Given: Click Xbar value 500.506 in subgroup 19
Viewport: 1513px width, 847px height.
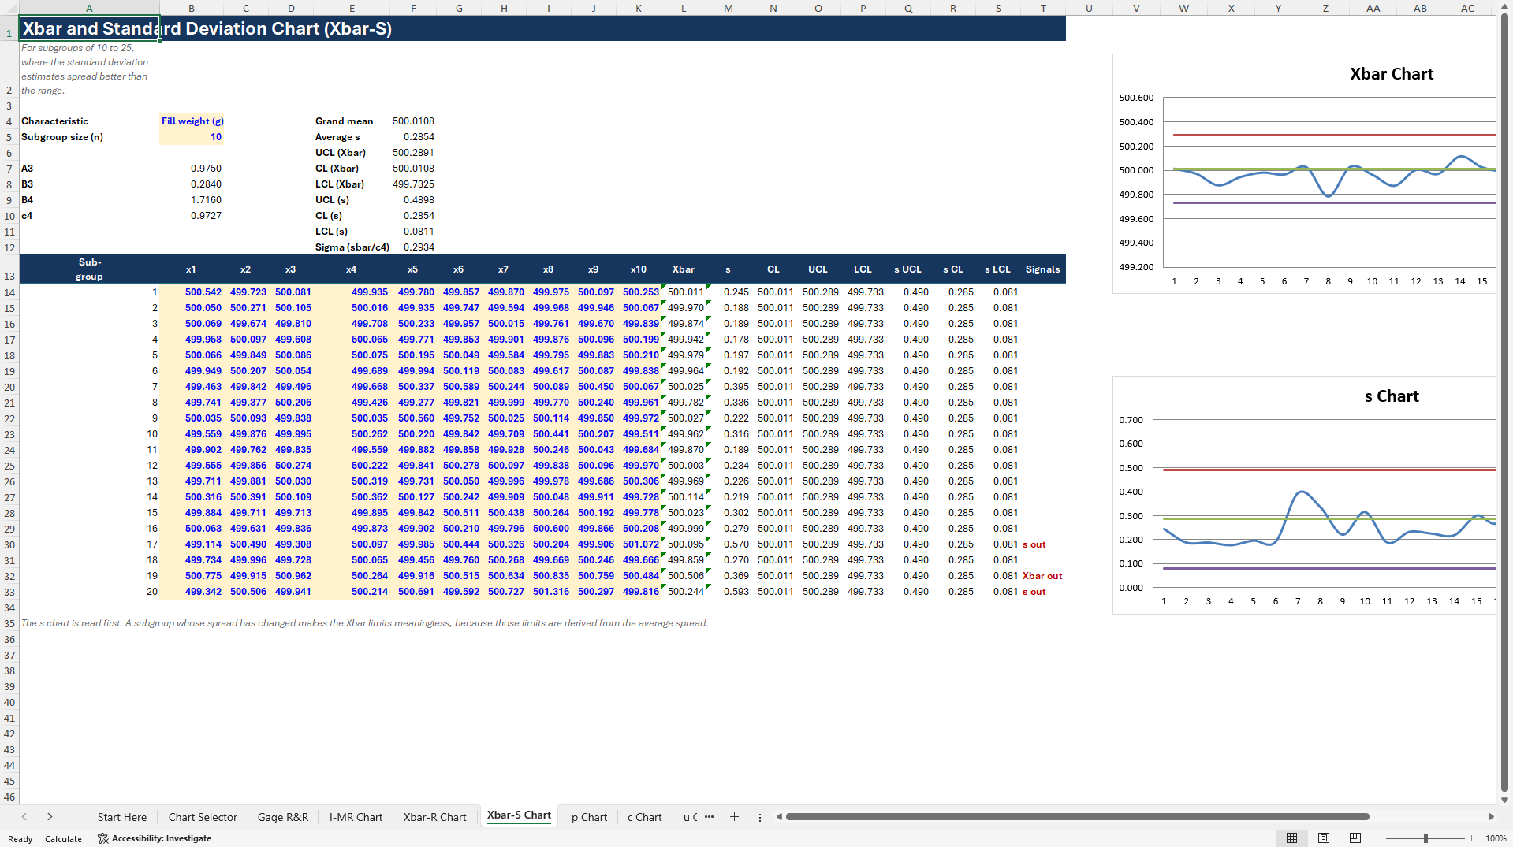Looking at the screenshot, I should (684, 576).
